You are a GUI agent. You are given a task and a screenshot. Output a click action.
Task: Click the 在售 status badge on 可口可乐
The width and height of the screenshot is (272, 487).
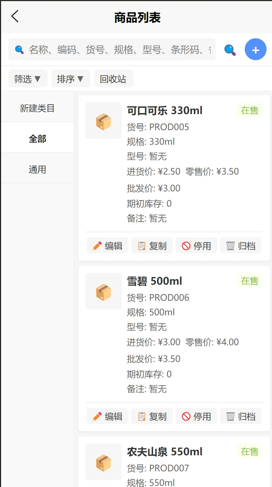(249, 110)
